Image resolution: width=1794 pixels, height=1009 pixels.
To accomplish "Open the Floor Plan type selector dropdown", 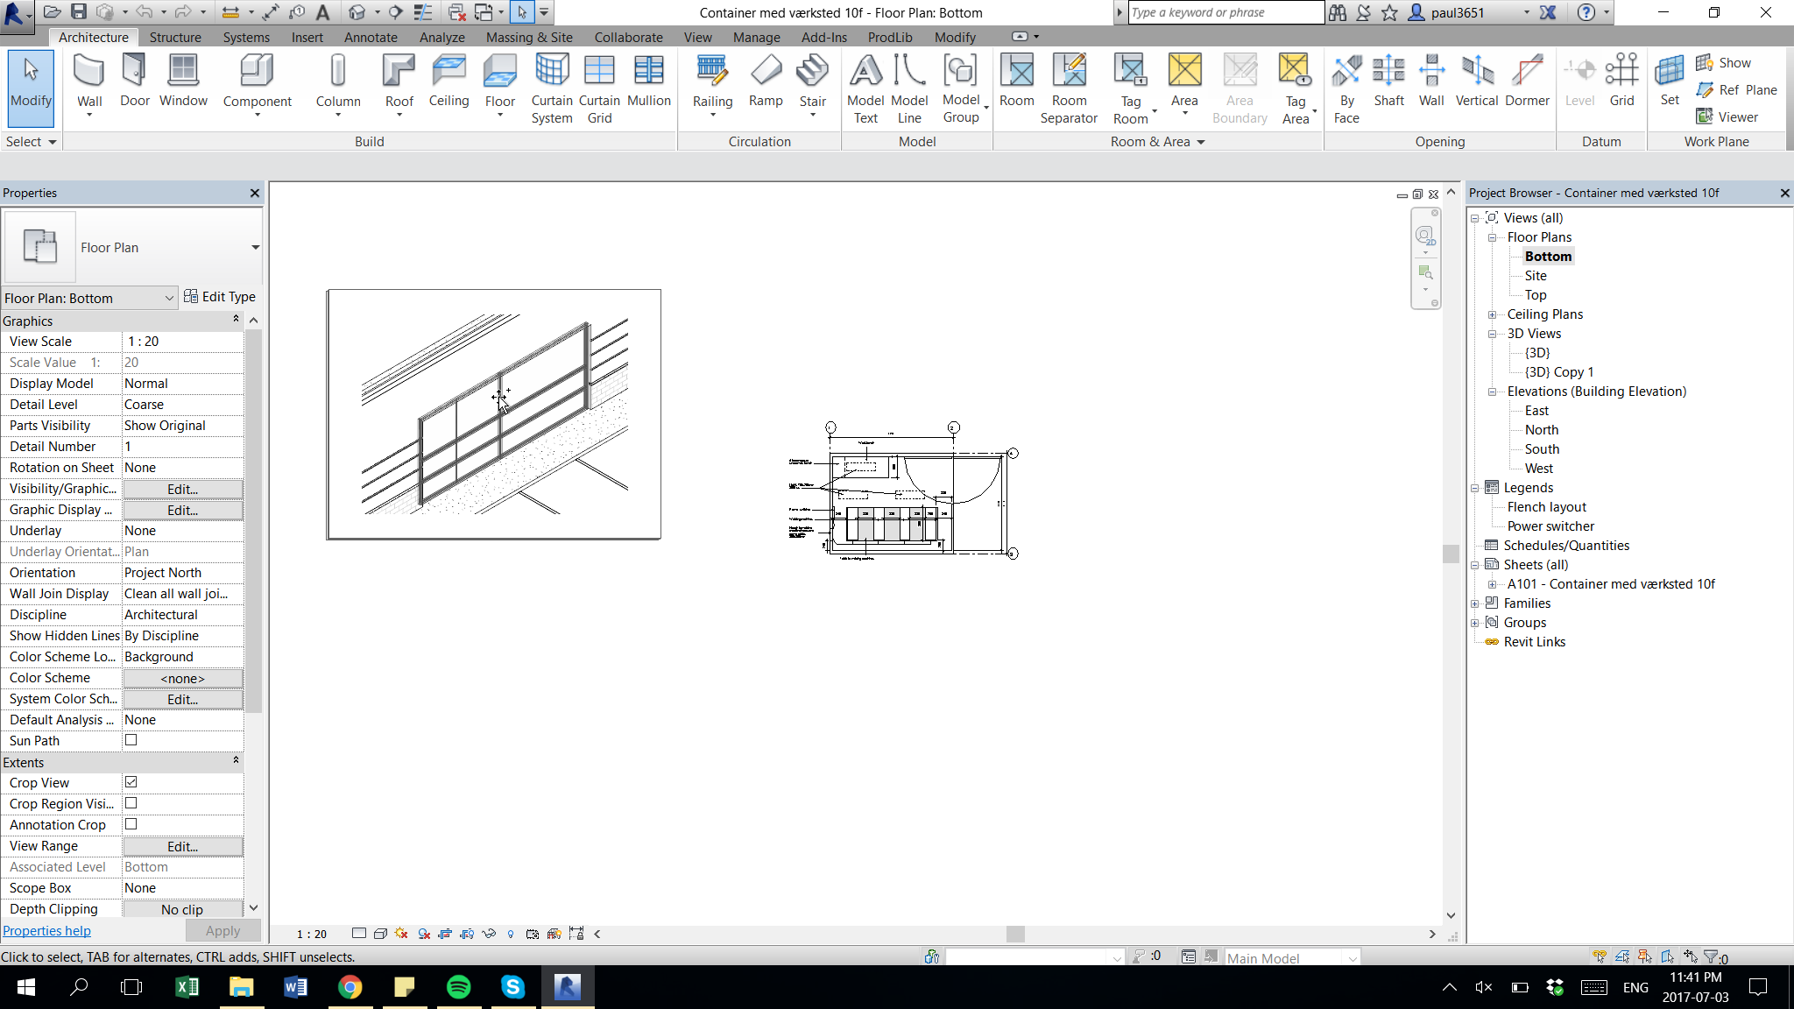I will point(170,298).
